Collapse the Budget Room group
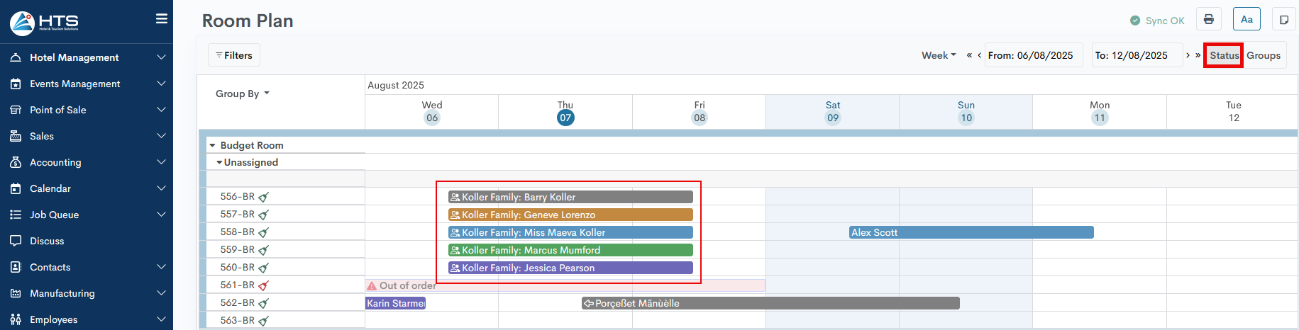This screenshot has width=1299, height=330. tap(212, 145)
